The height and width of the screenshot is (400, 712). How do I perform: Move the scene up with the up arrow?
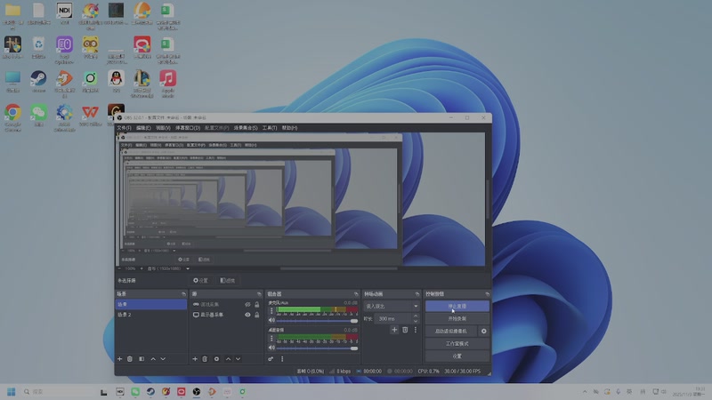153,359
